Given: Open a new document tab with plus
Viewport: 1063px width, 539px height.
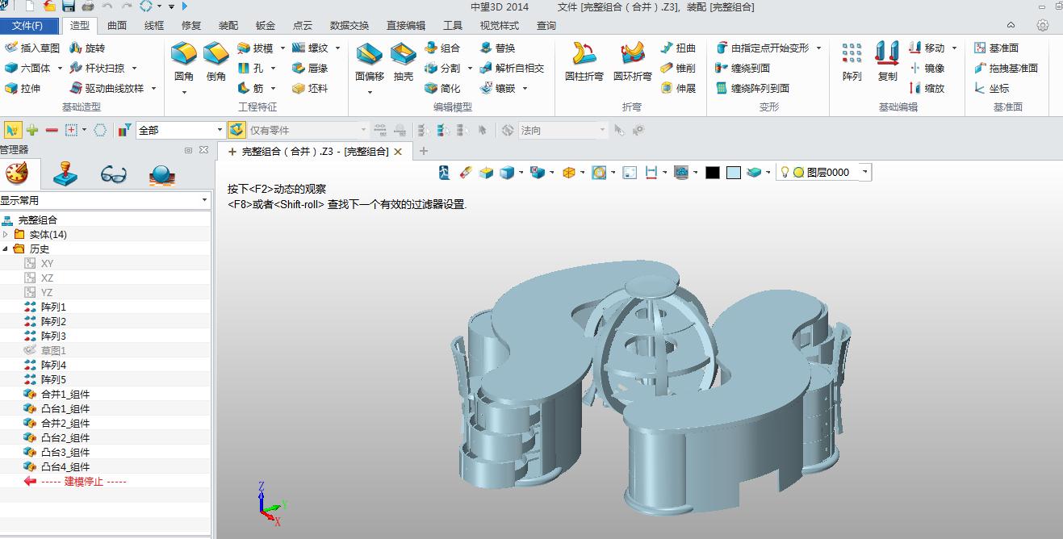Looking at the screenshot, I should coord(424,151).
